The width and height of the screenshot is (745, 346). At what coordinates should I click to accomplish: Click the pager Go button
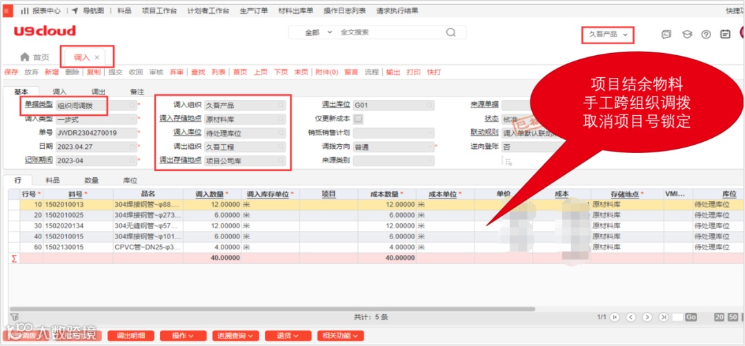[691, 317]
